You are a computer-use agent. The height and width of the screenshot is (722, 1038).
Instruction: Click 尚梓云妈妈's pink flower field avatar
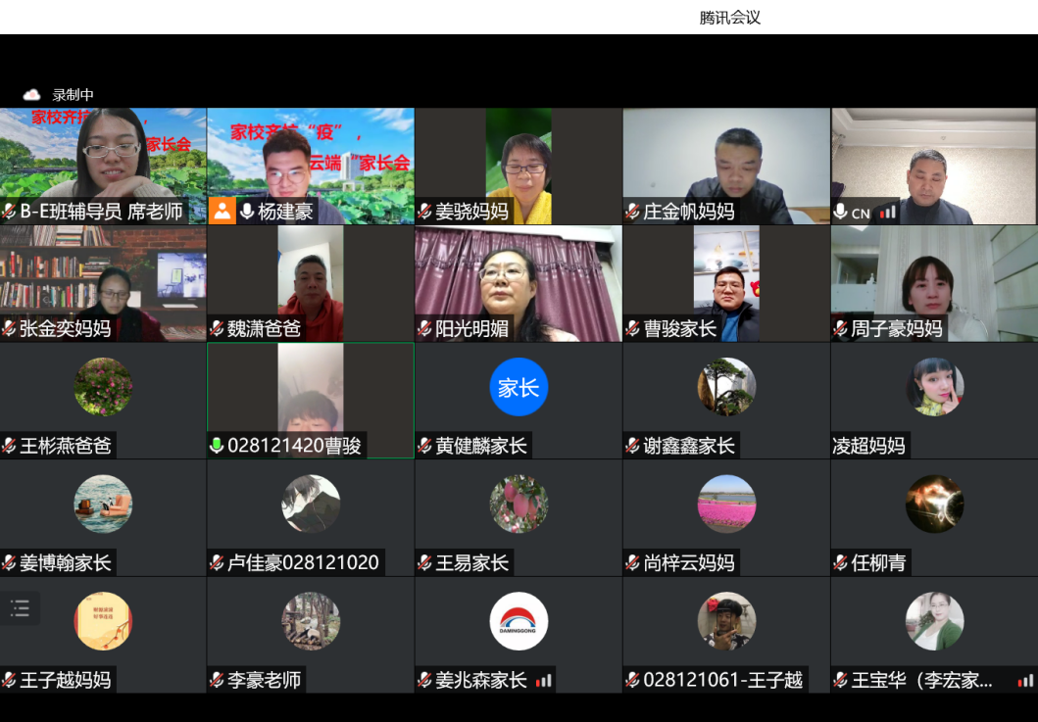[x=726, y=504]
